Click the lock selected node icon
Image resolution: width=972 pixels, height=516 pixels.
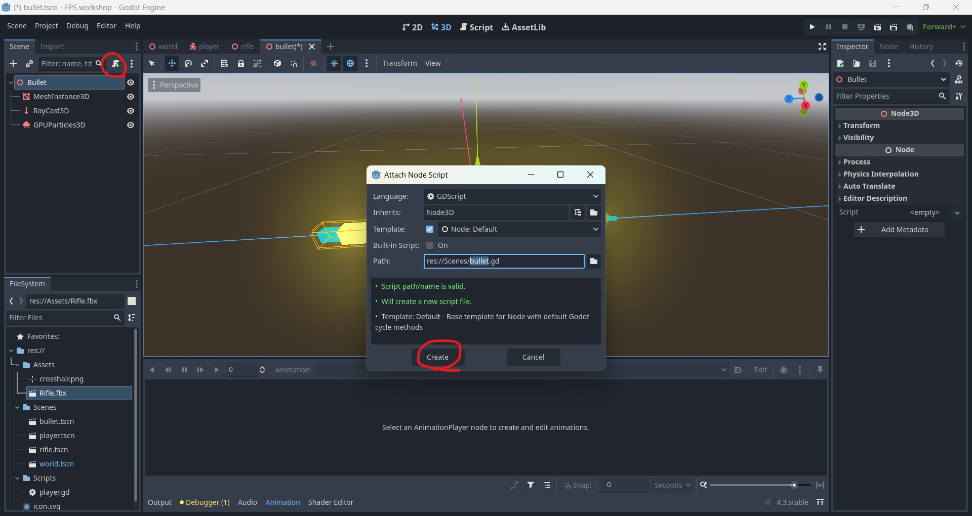click(x=241, y=63)
